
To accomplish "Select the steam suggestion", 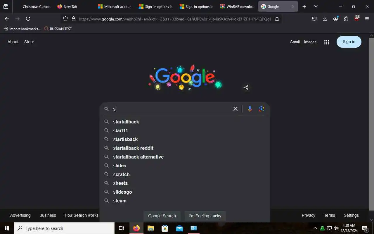I will (185, 201).
